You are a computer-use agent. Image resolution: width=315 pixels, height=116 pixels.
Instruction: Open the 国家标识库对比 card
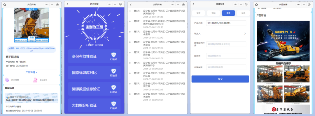pyautogui.click(x=94, y=72)
